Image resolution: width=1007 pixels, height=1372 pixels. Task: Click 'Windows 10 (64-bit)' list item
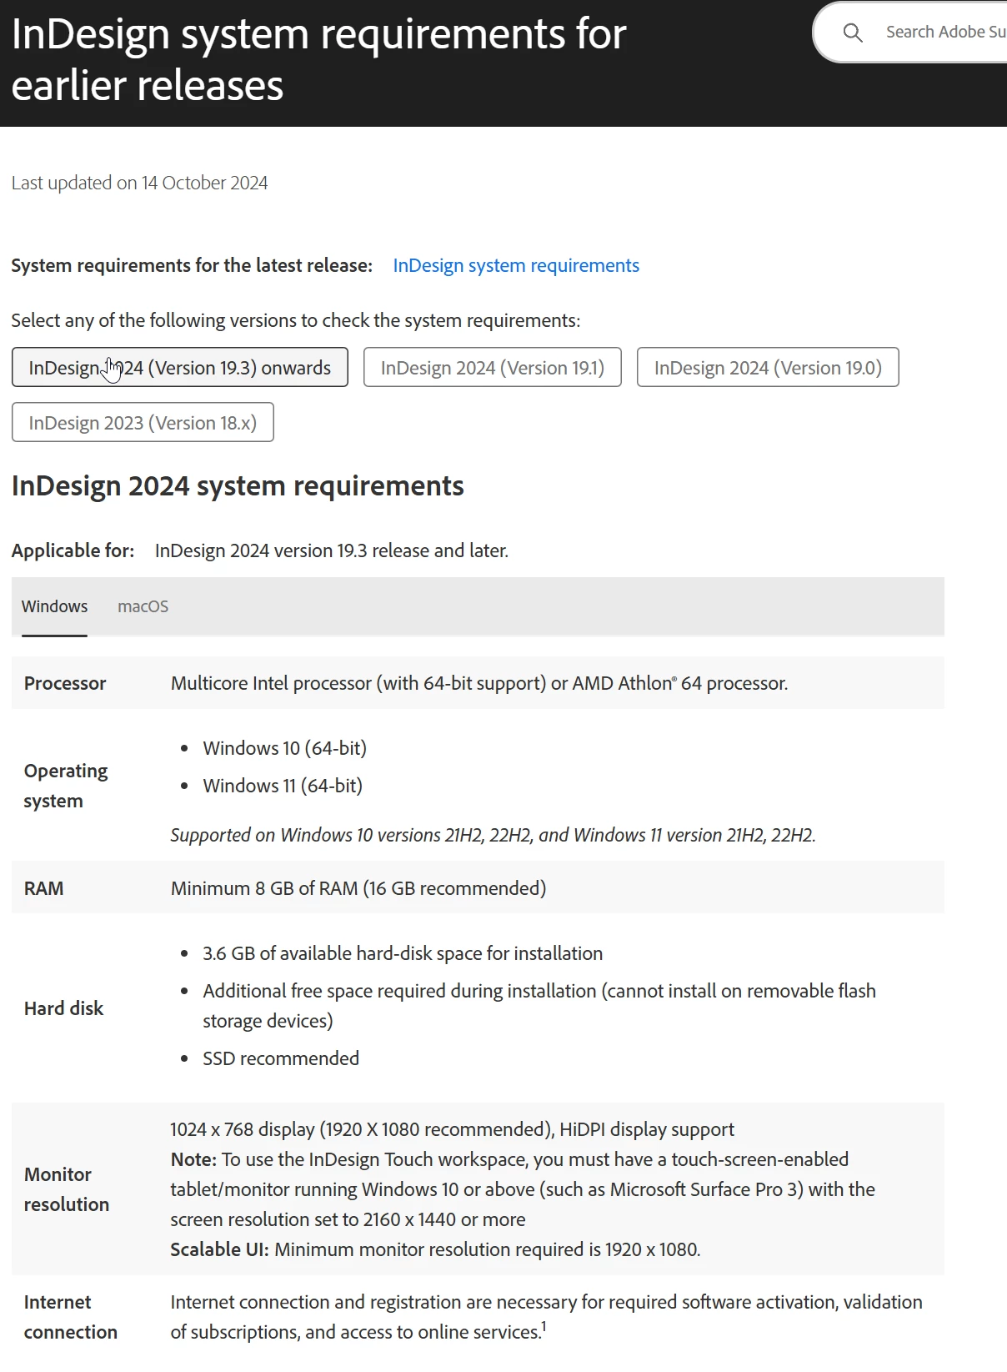(x=284, y=748)
